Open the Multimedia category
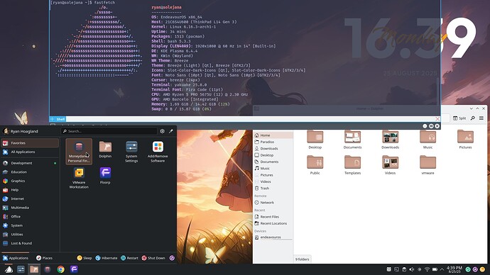The image size is (490, 275). (x=30, y=208)
